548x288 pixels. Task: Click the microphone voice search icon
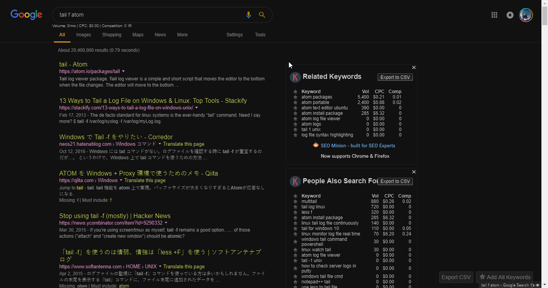[249, 15]
